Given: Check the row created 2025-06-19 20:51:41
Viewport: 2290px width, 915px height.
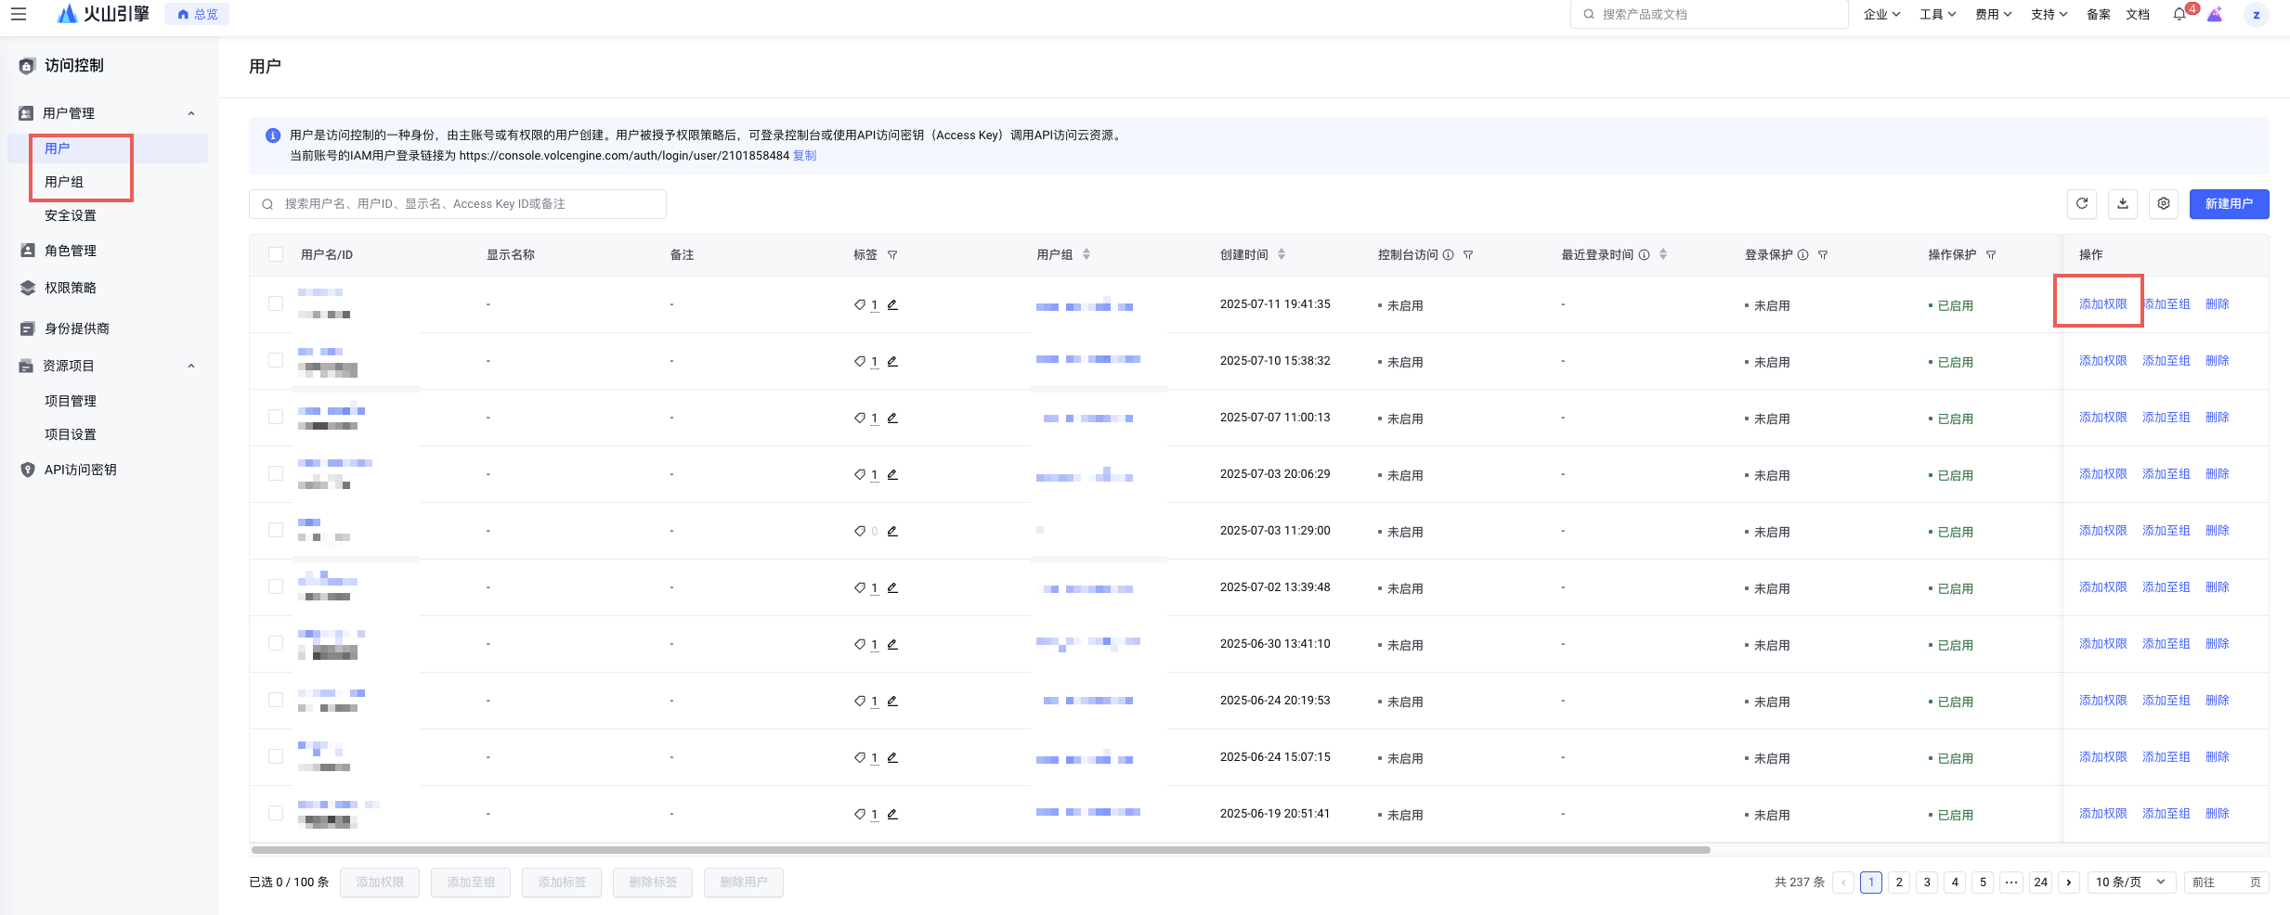Looking at the screenshot, I should coord(276,813).
